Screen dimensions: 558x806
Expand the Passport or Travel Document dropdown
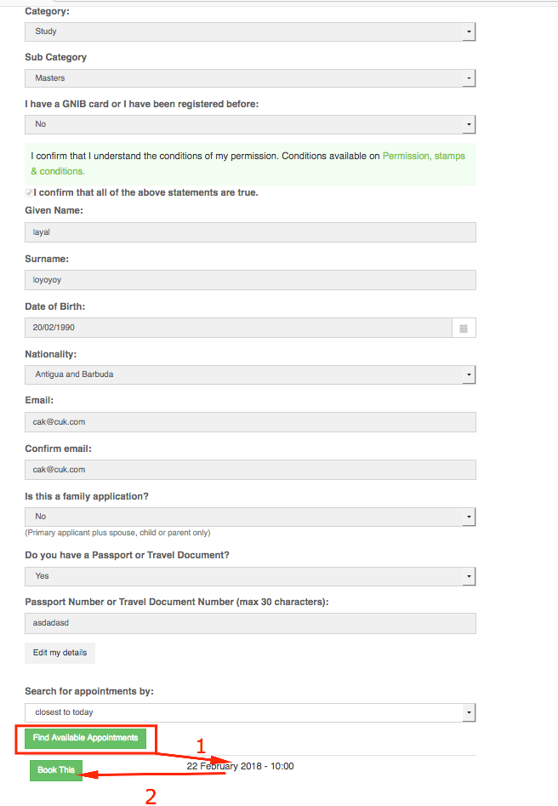pyautogui.click(x=250, y=576)
